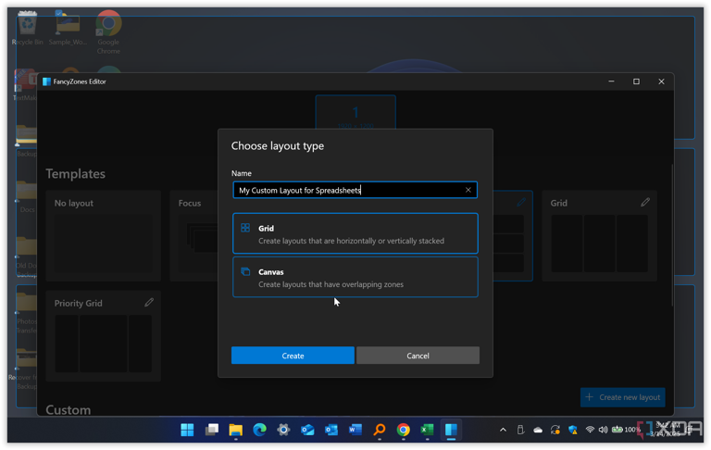
Task: Open File Explorer from the taskbar
Action: pos(235,430)
